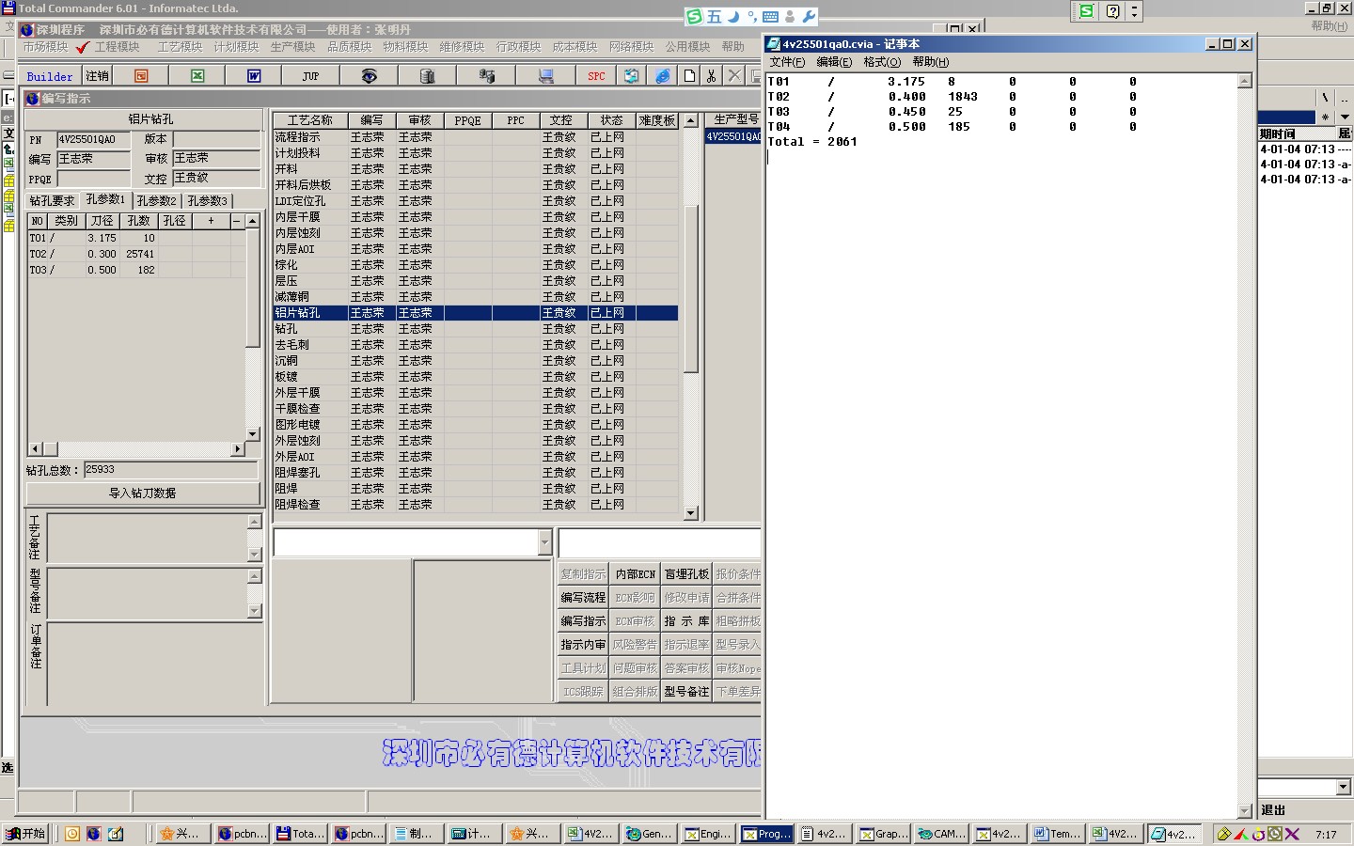
Task: Open the 市场模块 menu
Action: pos(45,47)
